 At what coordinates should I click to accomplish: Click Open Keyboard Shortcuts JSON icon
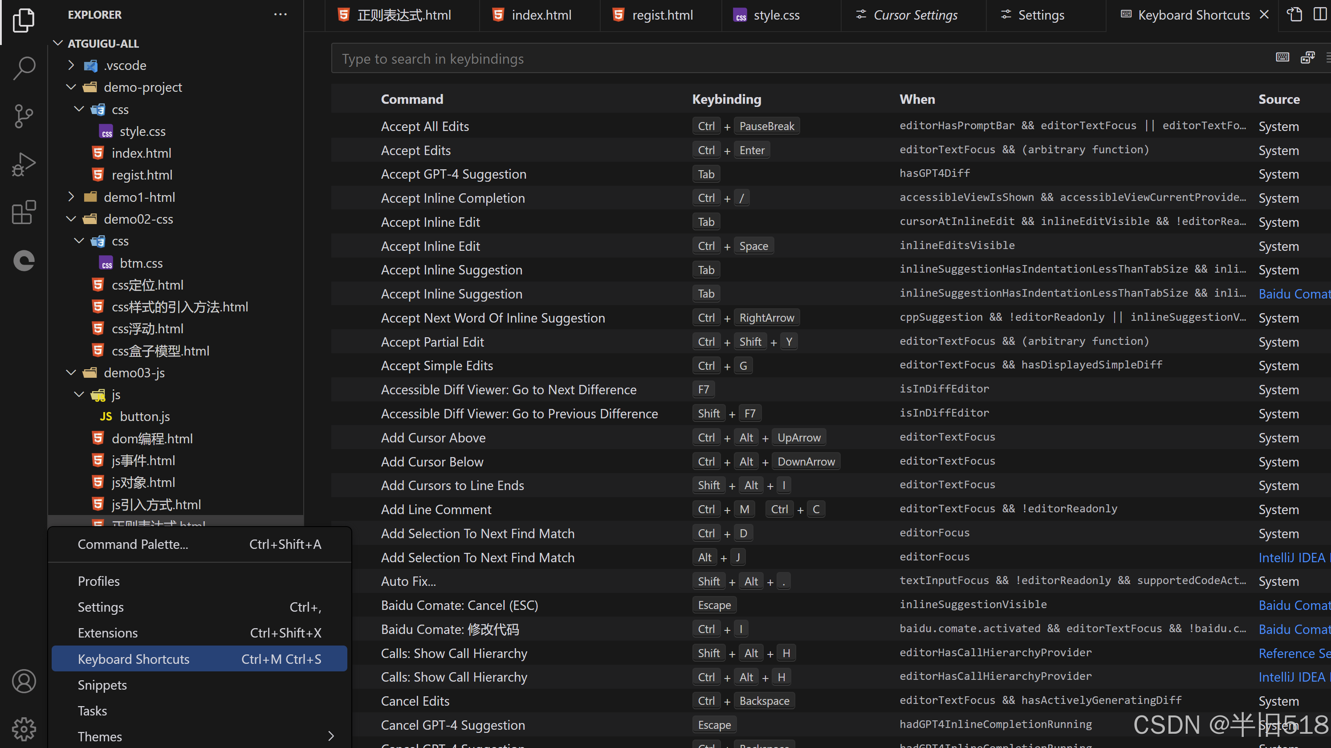click(x=1294, y=14)
